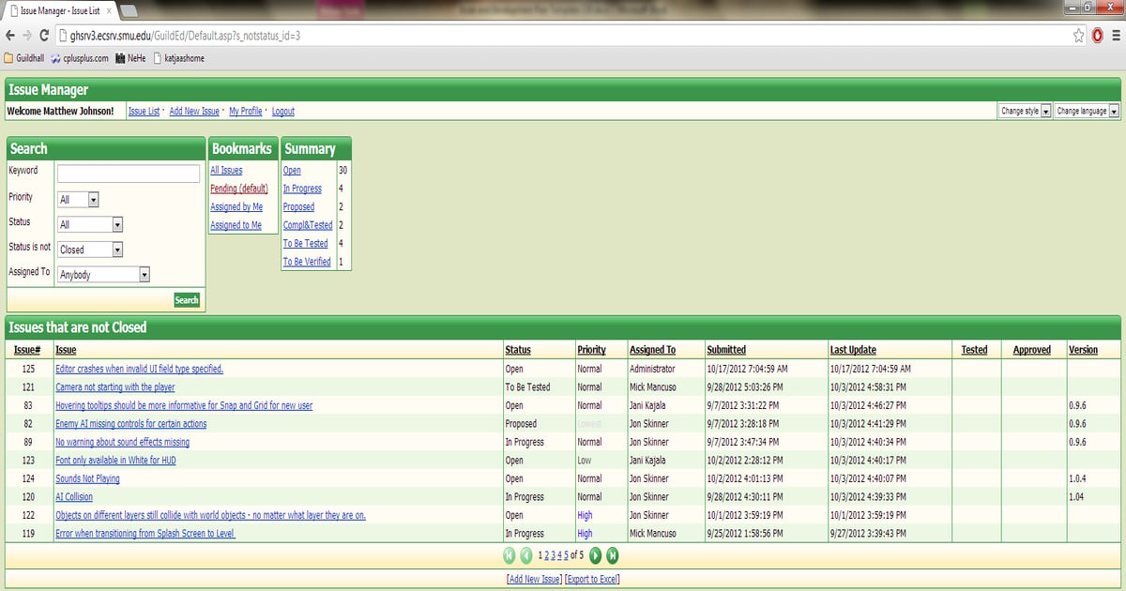Open the To Be Verified summary link
Viewport: 1126px width, 591px height.
[x=307, y=262]
